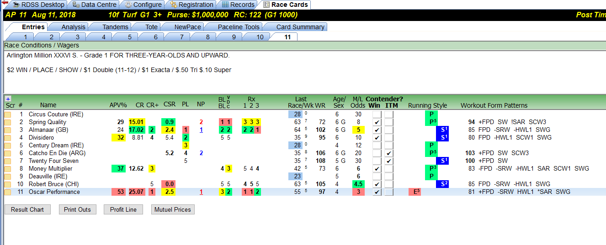Uncheck Win contender for Spring Quality

[377, 122]
